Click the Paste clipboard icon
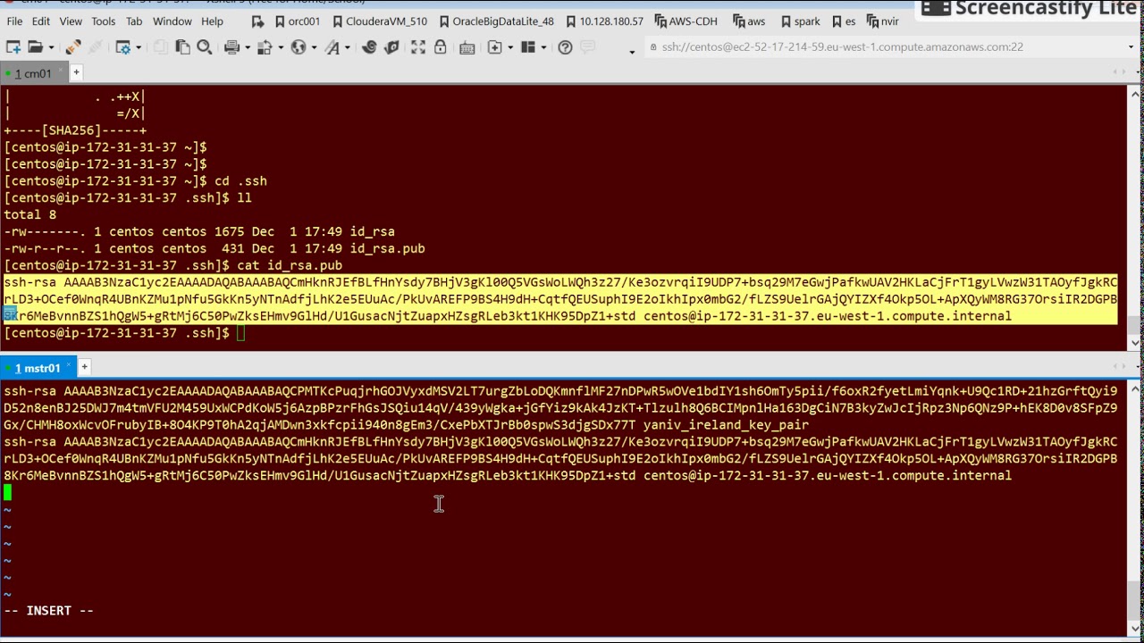The width and height of the screenshot is (1144, 643). click(x=182, y=47)
